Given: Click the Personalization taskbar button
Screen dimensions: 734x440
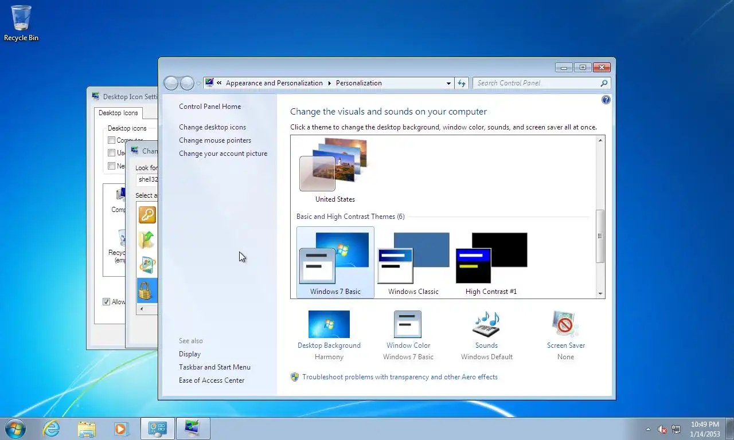Looking at the screenshot, I should [x=193, y=429].
